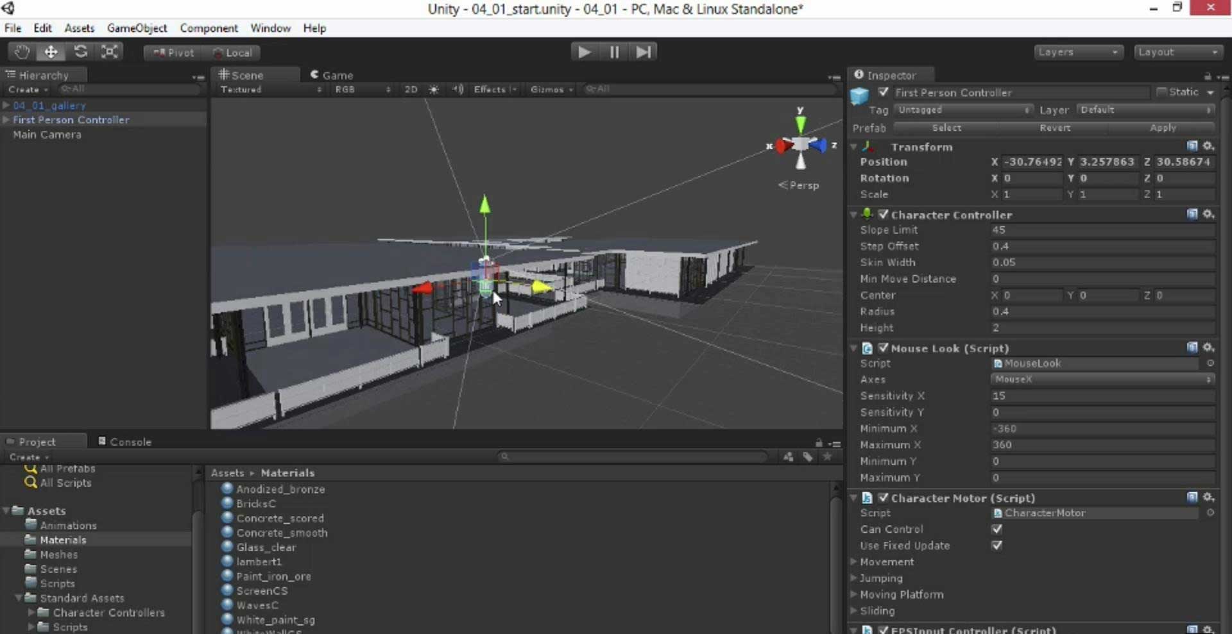1232x634 pixels.
Task: Click Project search by type icon
Action: (788, 456)
